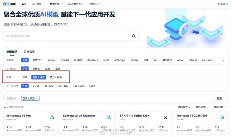
Task: Select the 图像 modality filter
Action: (x=58, y=69)
